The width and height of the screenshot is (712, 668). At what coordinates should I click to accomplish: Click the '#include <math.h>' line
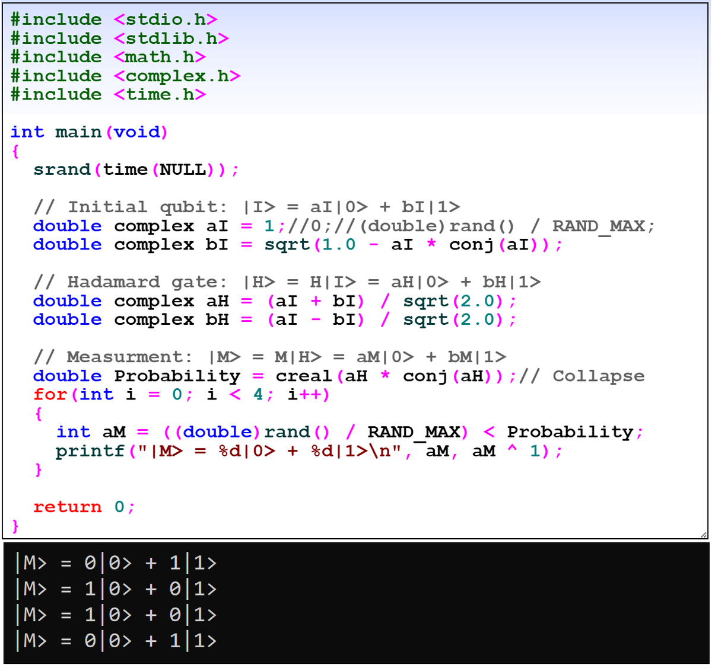point(108,57)
